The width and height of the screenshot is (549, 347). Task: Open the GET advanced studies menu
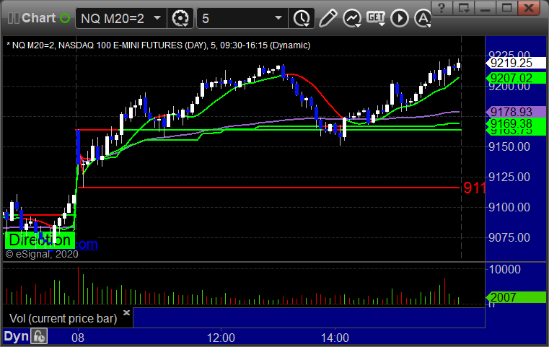point(376,18)
